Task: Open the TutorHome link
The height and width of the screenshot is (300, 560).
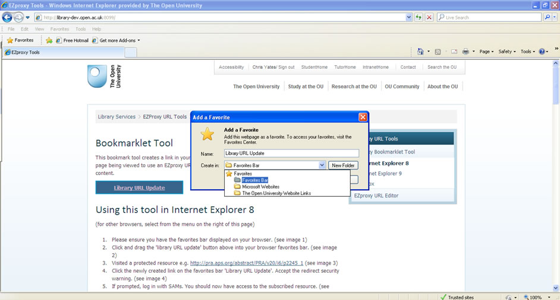Action: [345, 67]
